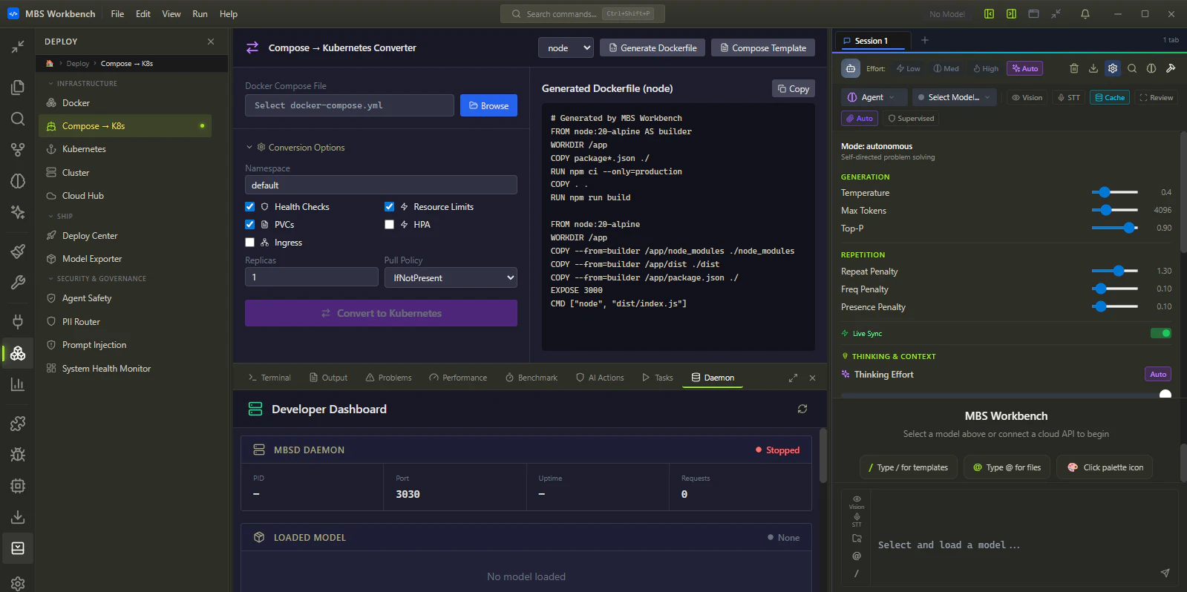Open the Agent mode dropdown
Viewport: 1187px width, 592px height.
[874, 97]
